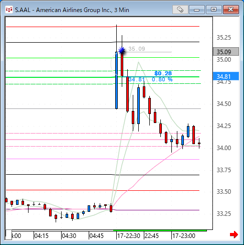Minimize the S.AAL chart window
The width and height of the screenshot is (244, 245).
(x=197, y=10)
